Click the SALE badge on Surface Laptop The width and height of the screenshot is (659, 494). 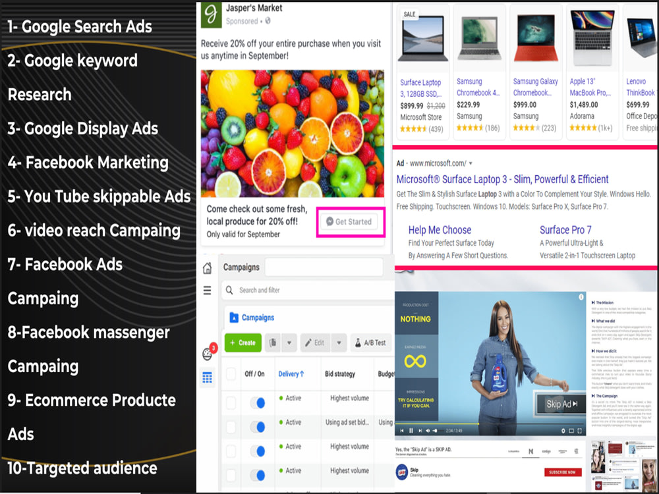[x=409, y=14]
